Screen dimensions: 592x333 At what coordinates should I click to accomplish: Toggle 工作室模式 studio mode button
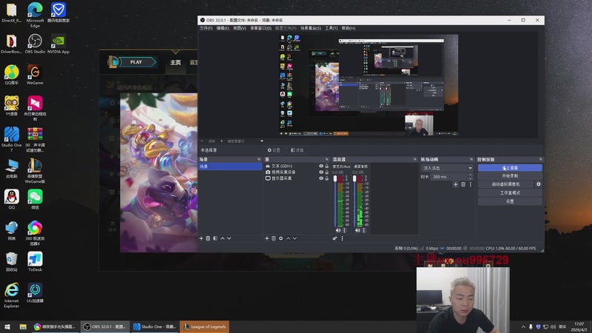pyautogui.click(x=510, y=193)
